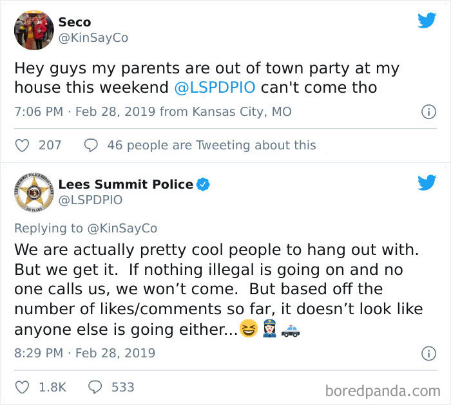Image resolution: width=451 pixels, height=405 pixels.
Task: Click the Lees Summit Police account name
Action: point(126,184)
